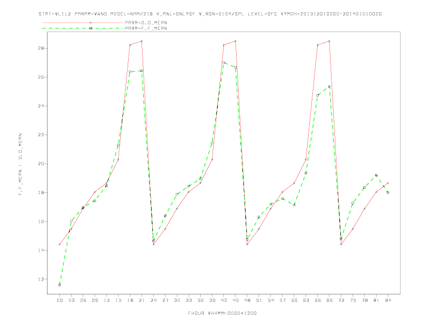This screenshot has height=327, width=423.
Task: Click x-axis forecast hour label 72
Action: 341,300
